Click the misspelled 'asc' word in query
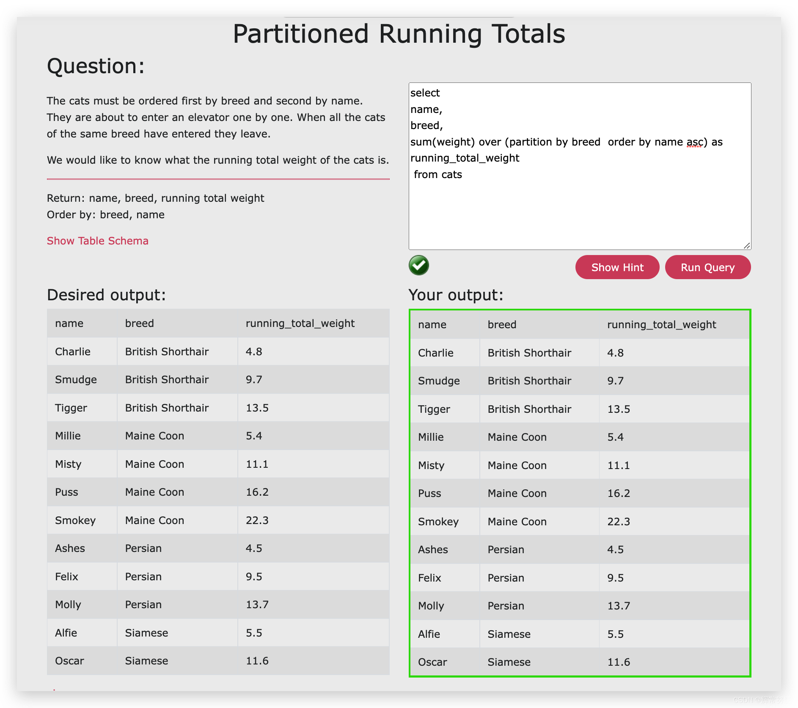 [694, 142]
